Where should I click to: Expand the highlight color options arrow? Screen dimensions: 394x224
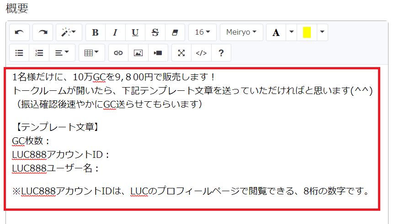pyautogui.click(x=322, y=32)
